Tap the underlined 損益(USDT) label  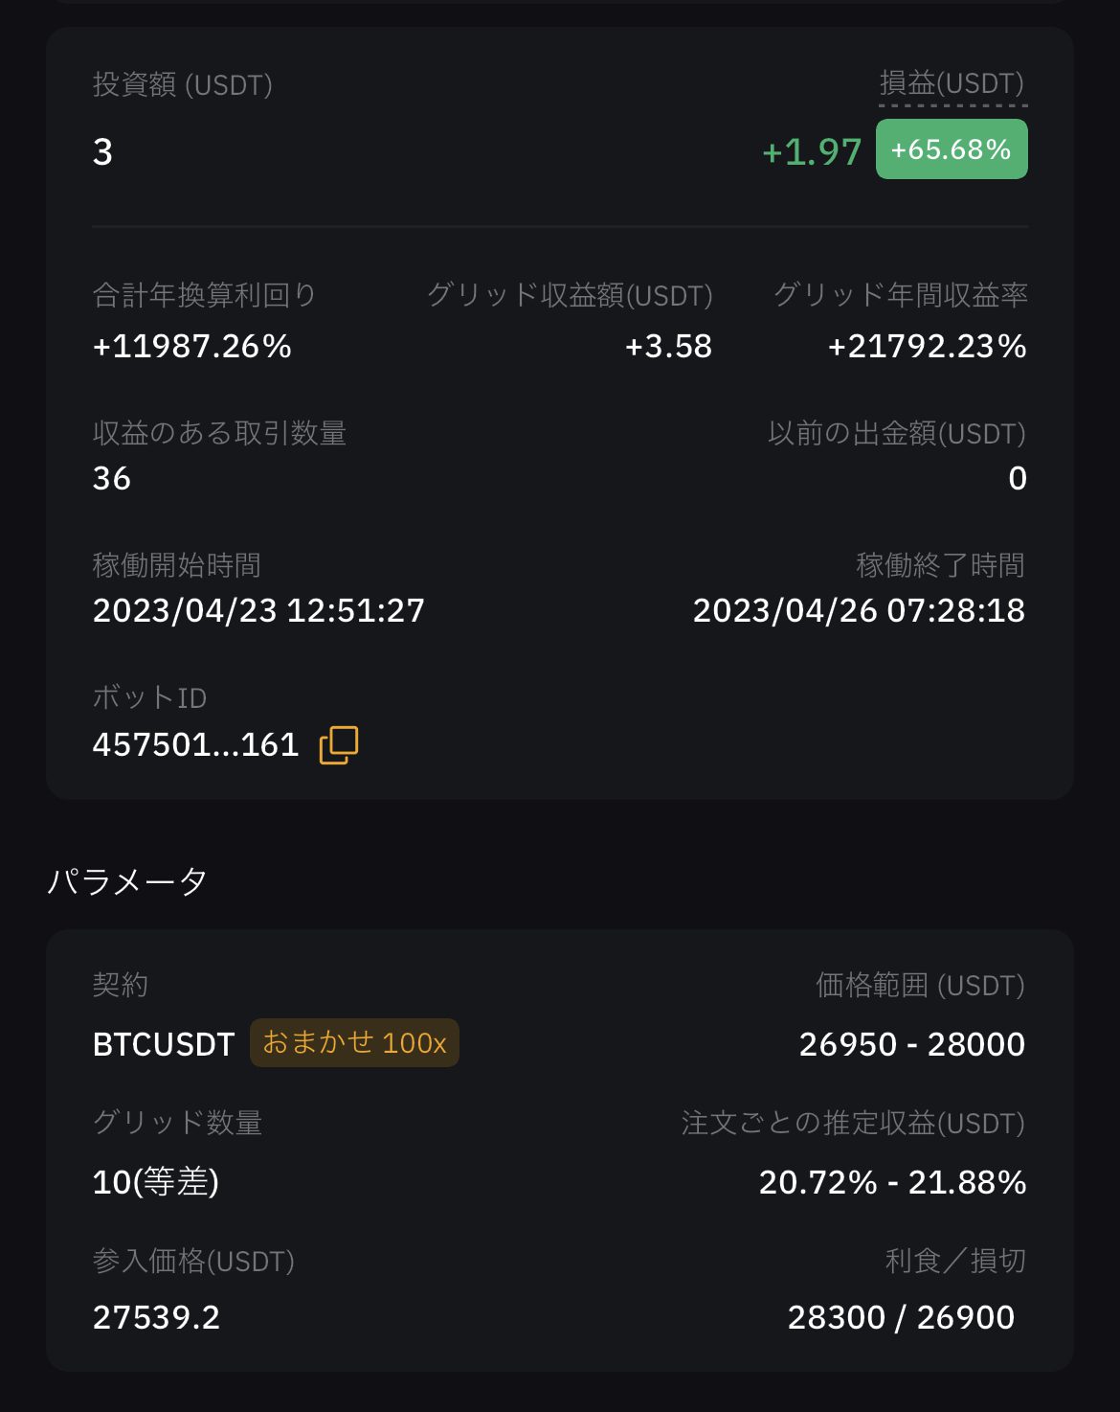pyautogui.click(x=952, y=84)
